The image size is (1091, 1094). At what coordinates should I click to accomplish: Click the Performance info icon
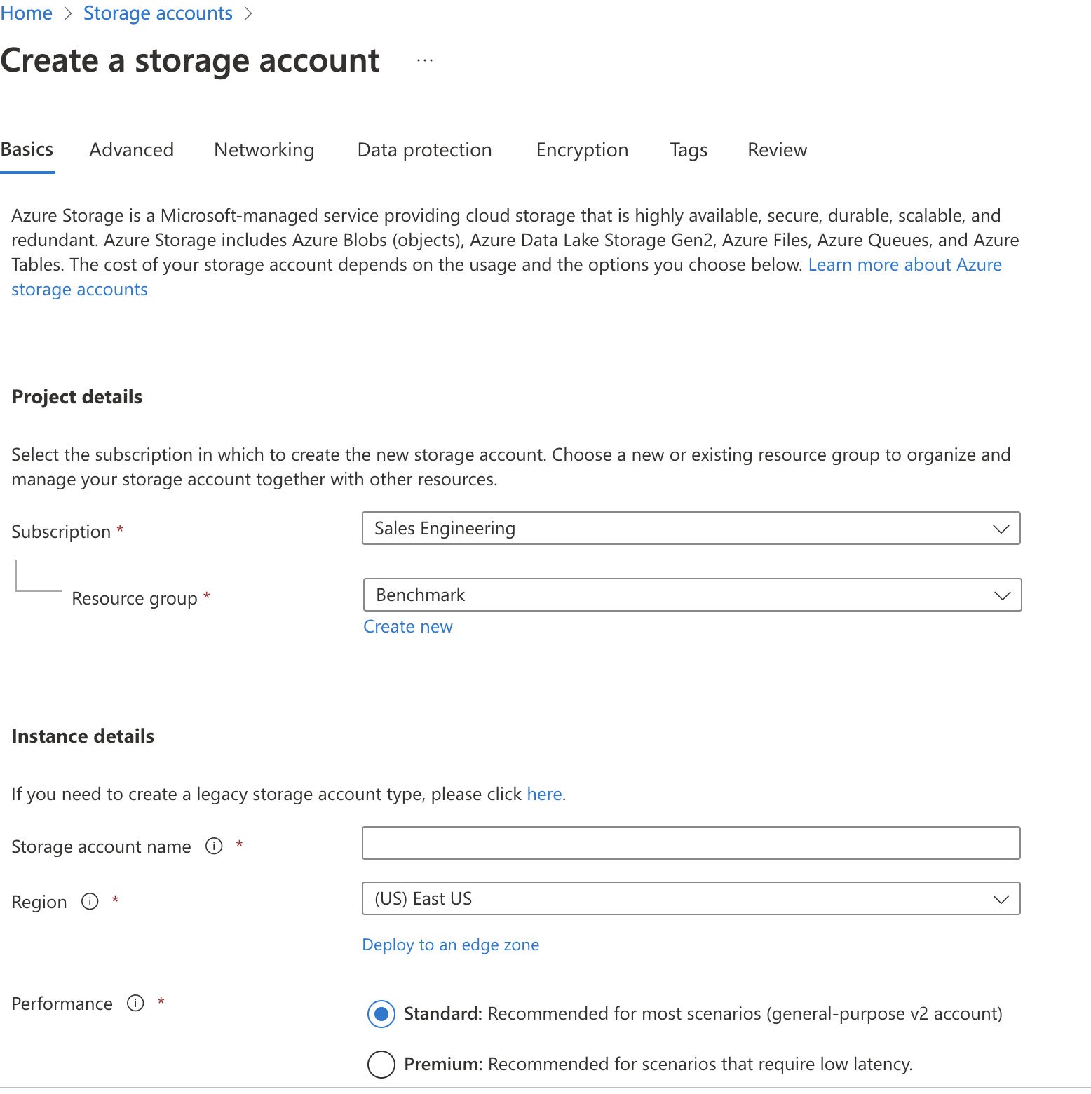135,1003
